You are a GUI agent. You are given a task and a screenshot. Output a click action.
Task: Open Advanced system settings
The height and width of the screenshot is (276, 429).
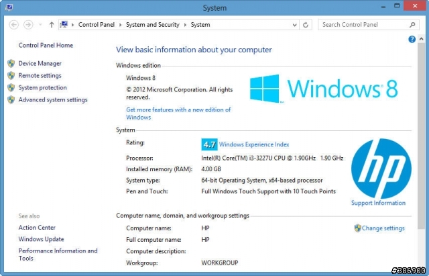click(x=53, y=100)
